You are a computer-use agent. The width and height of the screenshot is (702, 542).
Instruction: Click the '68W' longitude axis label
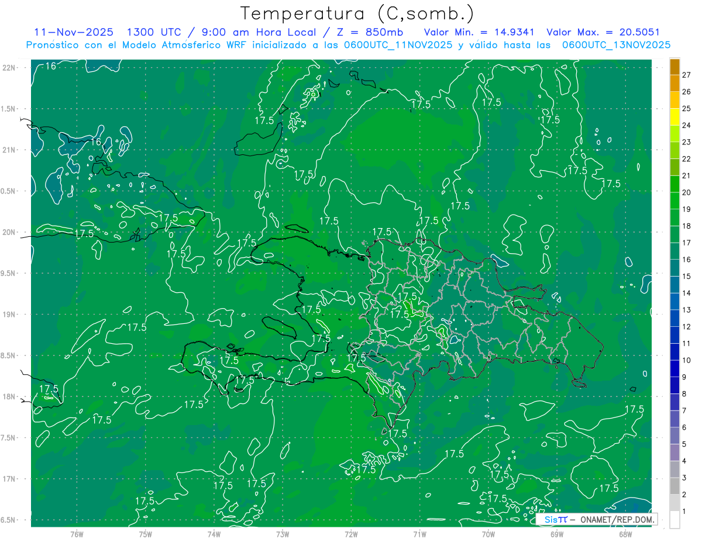click(x=625, y=534)
